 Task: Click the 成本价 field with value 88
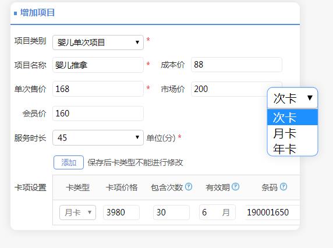pos(236,65)
